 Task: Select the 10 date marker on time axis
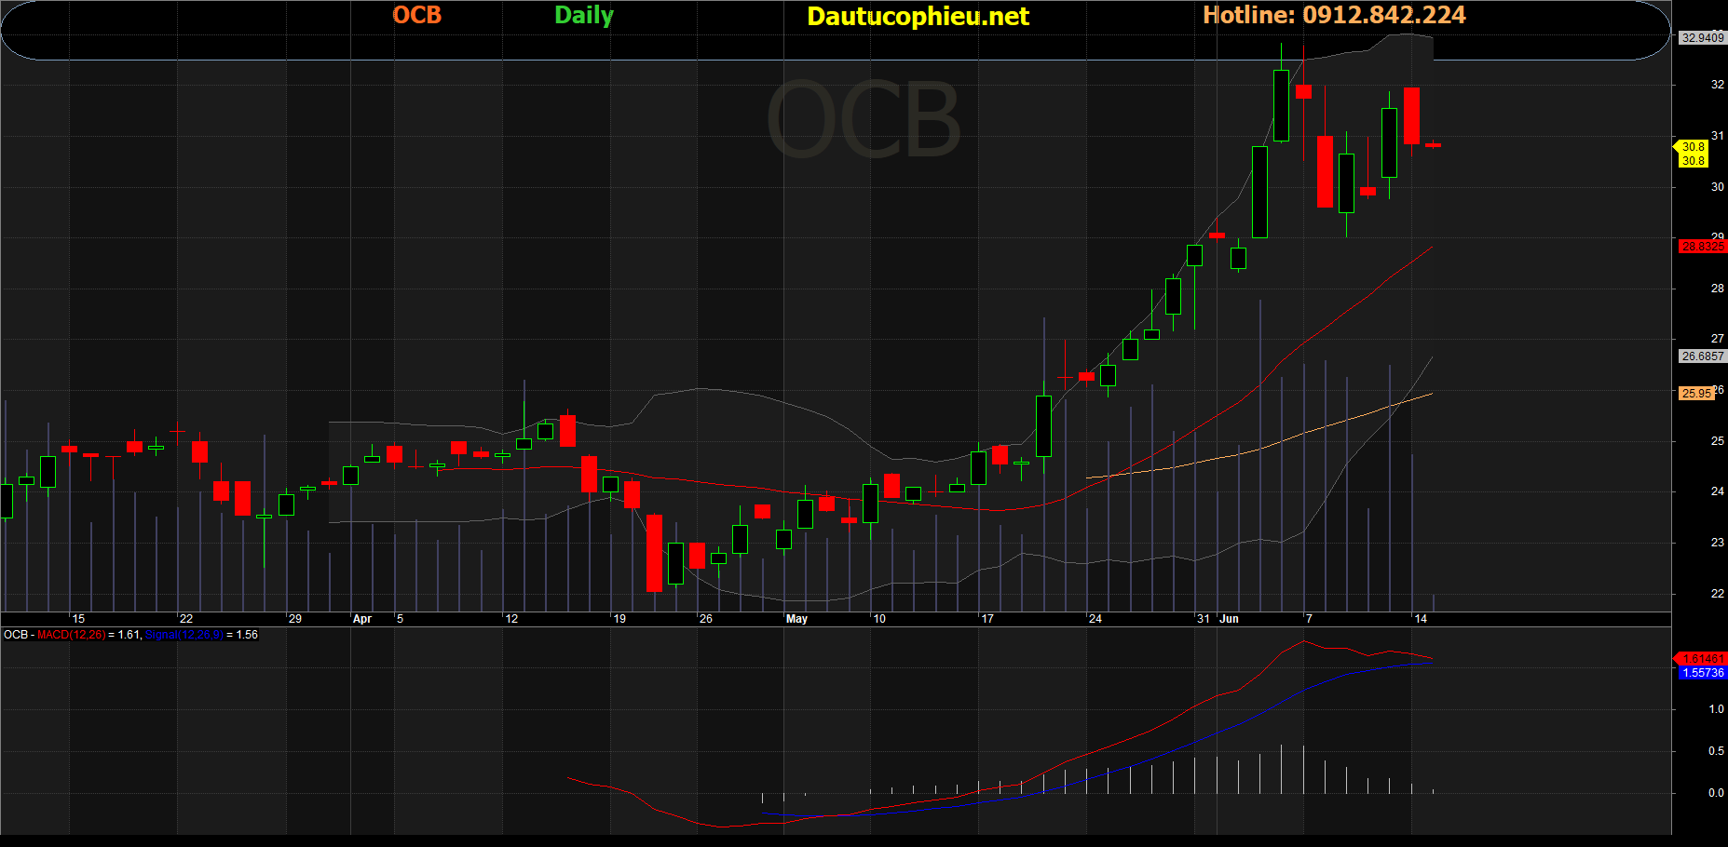tap(879, 619)
